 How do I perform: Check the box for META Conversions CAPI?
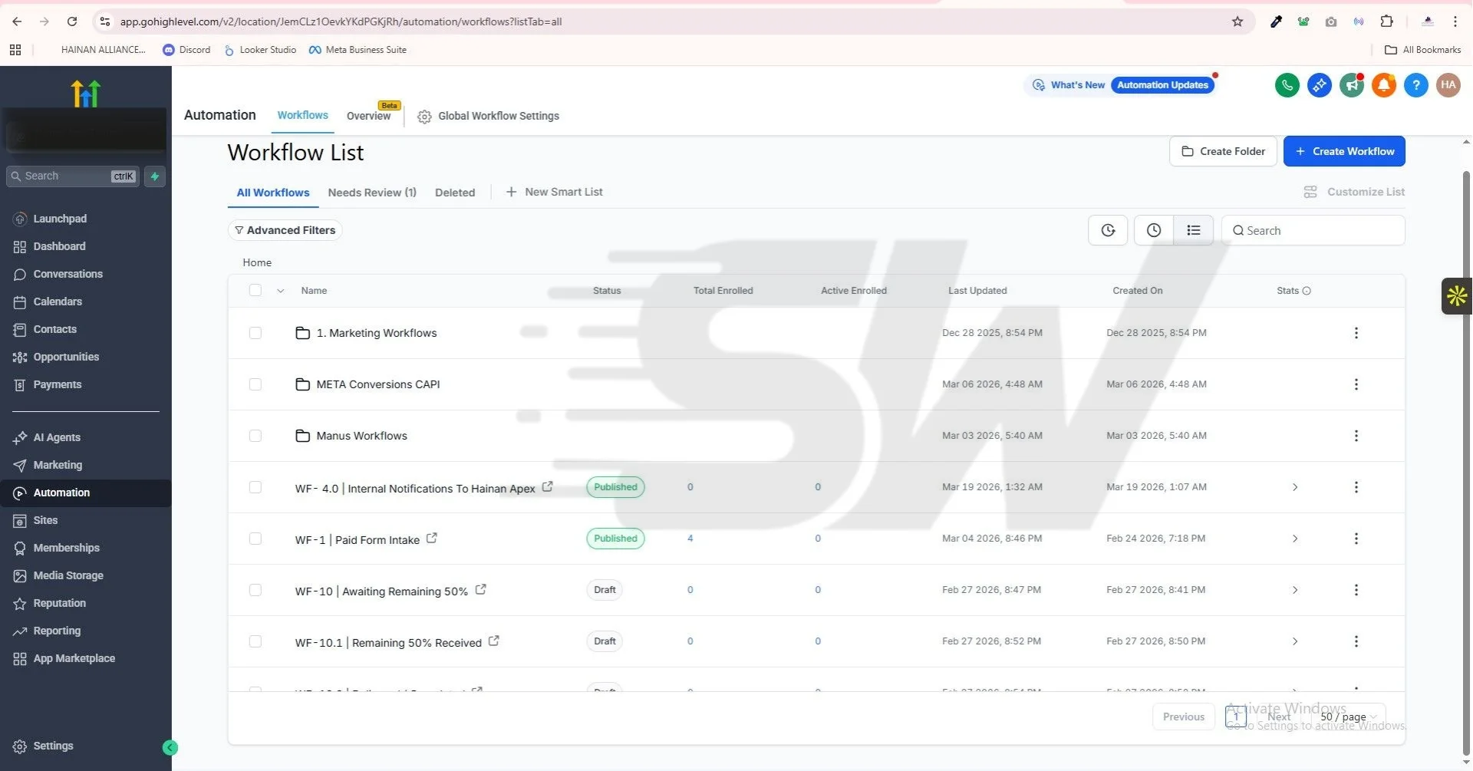pos(255,384)
